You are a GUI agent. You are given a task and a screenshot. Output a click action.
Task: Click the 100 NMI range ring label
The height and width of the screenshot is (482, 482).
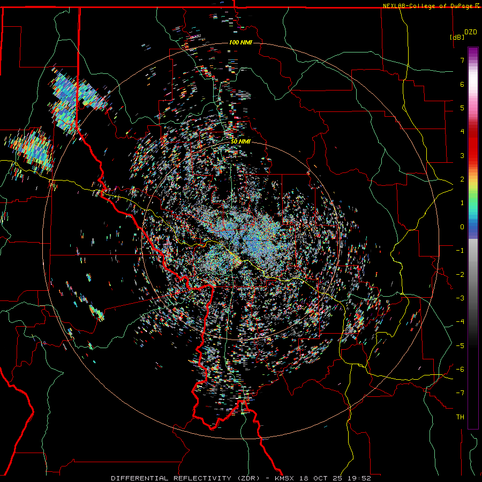(240, 42)
